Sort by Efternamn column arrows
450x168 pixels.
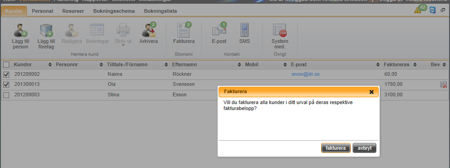pyautogui.click(x=239, y=65)
